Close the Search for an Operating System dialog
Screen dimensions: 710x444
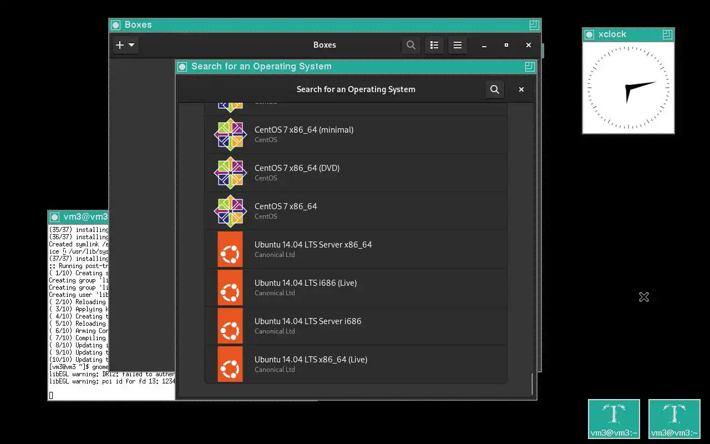click(521, 89)
